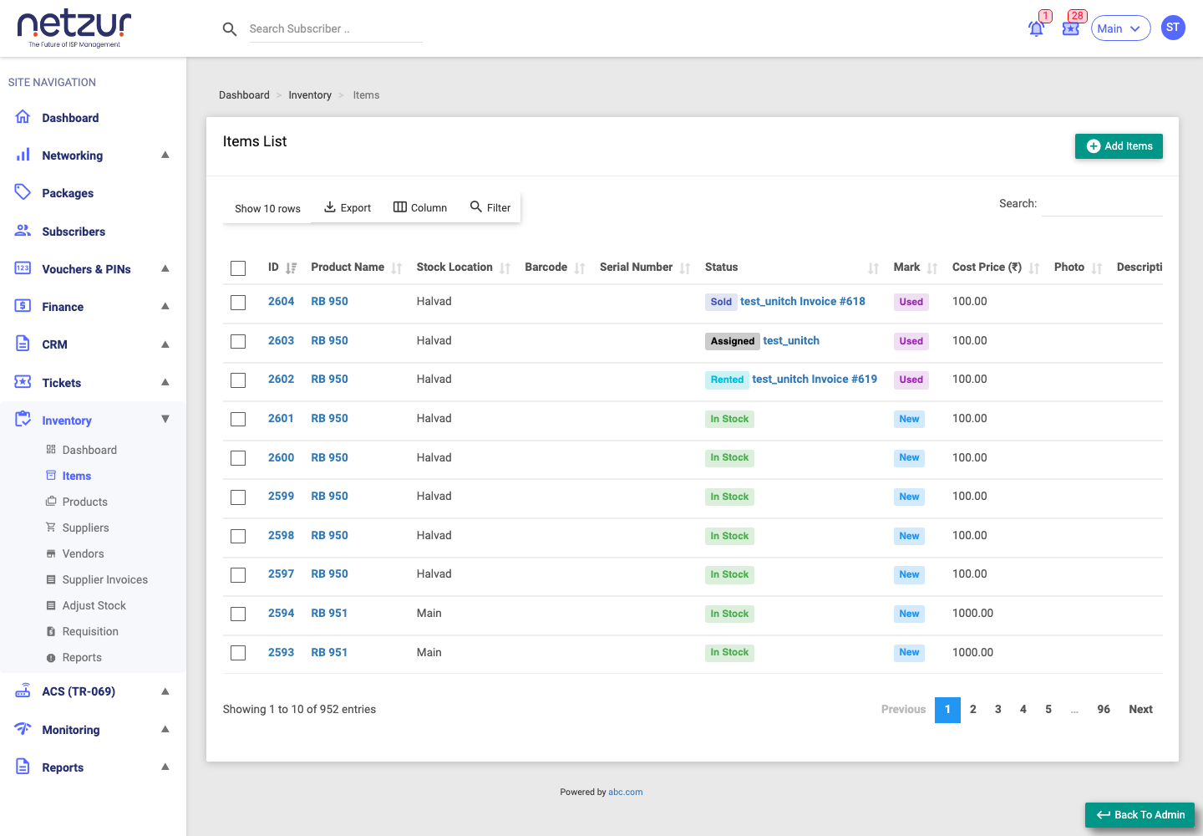Click the Vouchers & PINs icon

23,268
